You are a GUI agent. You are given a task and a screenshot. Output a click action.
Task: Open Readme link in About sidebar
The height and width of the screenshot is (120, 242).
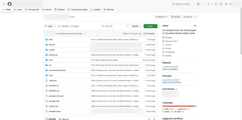(167, 37)
